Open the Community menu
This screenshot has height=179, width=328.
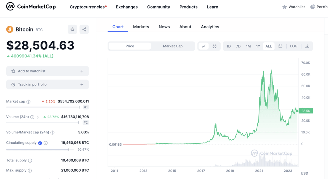(159, 7)
